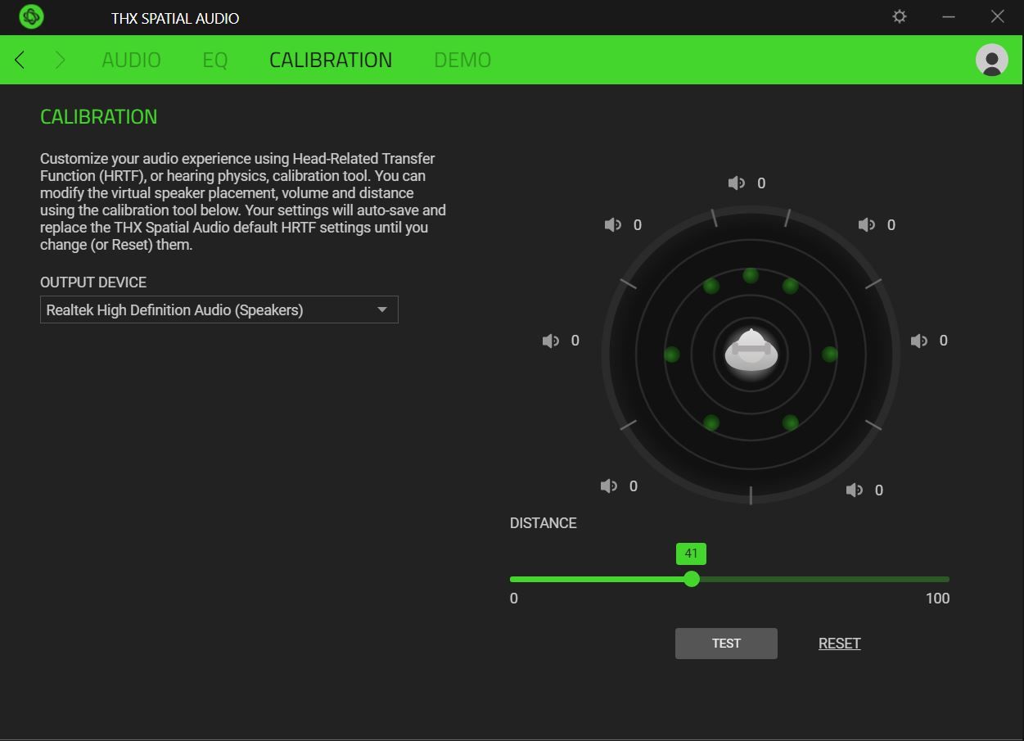Image resolution: width=1024 pixels, height=741 pixels.
Task: Open the EQ tab
Action: 214,59
